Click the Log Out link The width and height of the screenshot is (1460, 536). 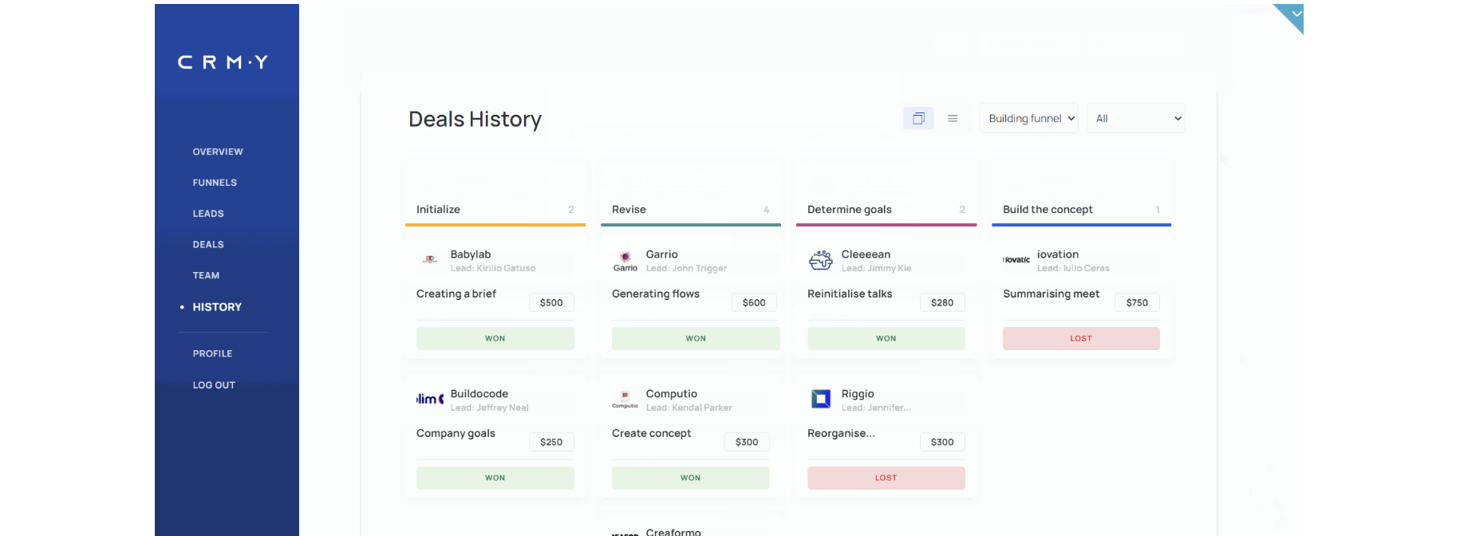pyautogui.click(x=214, y=385)
